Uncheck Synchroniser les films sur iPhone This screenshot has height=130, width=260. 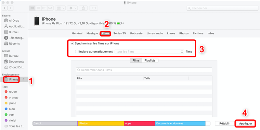72,43
